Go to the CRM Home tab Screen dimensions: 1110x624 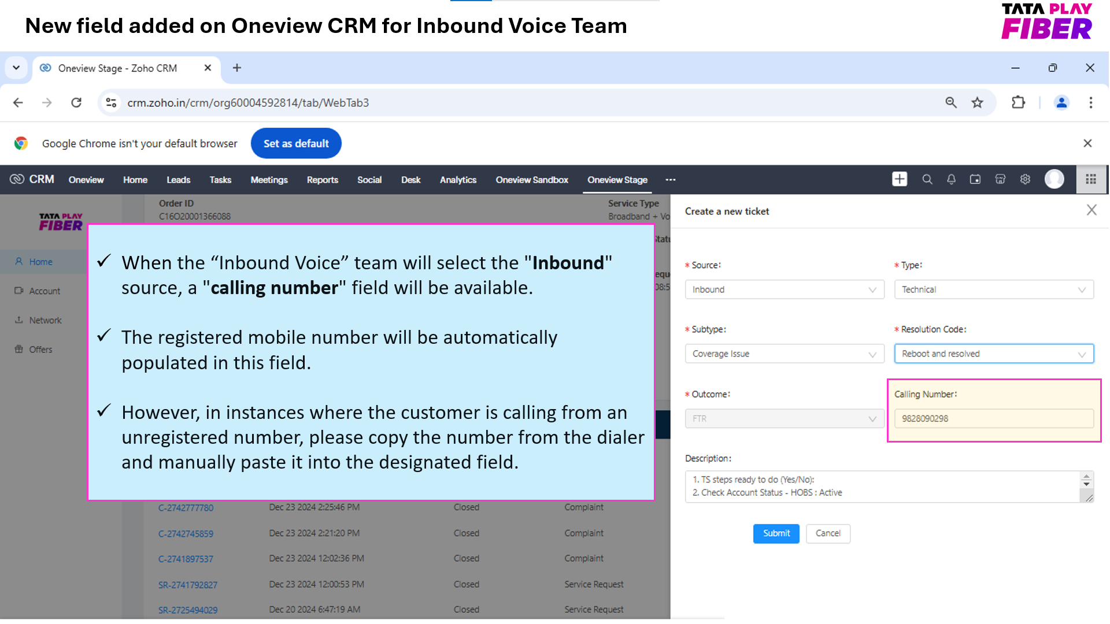point(135,180)
